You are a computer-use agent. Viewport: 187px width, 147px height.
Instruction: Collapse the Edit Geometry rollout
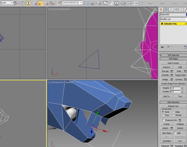pyautogui.click(x=173, y=102)
